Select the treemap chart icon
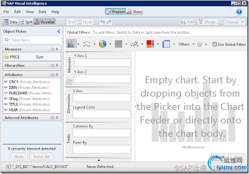249x174 pixels. click(x=150, y=44)
